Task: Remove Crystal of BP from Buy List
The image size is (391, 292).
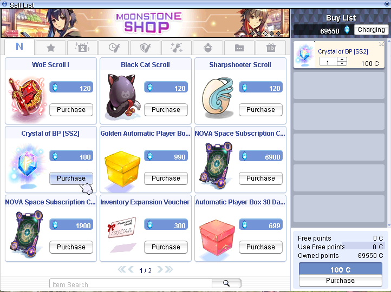Action: tap(381, 44)
